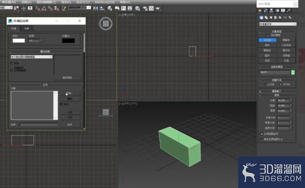The height and width of the screenshot is (188, 305).
Task: Select the 立方体 creation method radio
Action: (265, 84)
